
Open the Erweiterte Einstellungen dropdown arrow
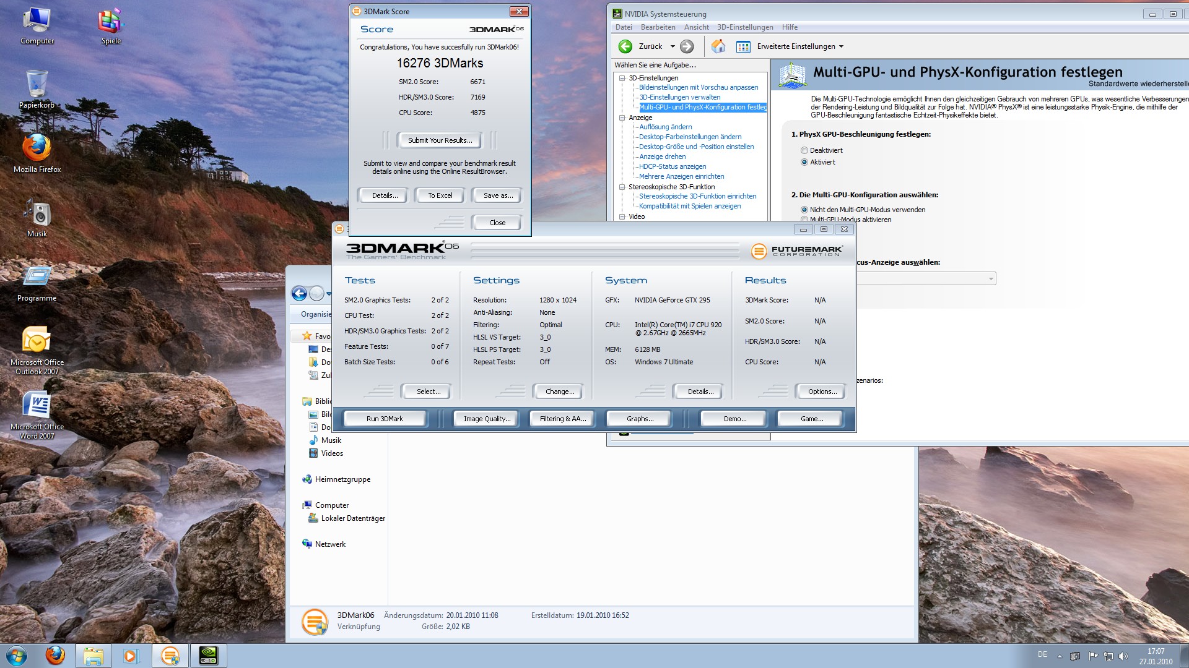(841, 46)
